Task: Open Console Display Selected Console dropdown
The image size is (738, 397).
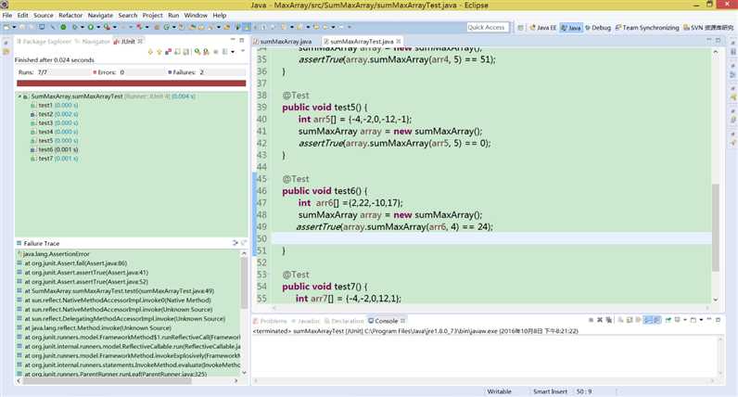Action: (x=685, y=320)
